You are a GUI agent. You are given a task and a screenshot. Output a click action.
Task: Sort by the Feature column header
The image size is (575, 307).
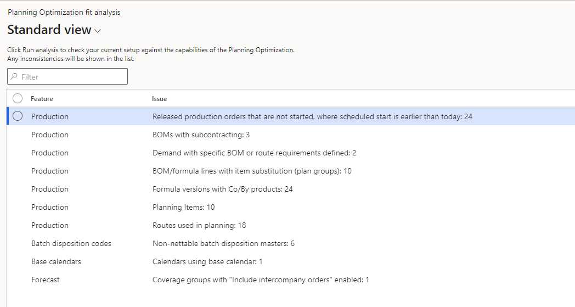coord(42,99)
